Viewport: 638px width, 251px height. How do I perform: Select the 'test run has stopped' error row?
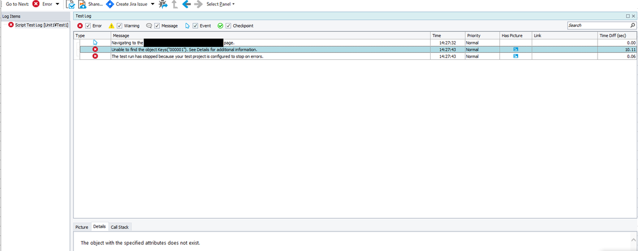[x=358, y=56]
